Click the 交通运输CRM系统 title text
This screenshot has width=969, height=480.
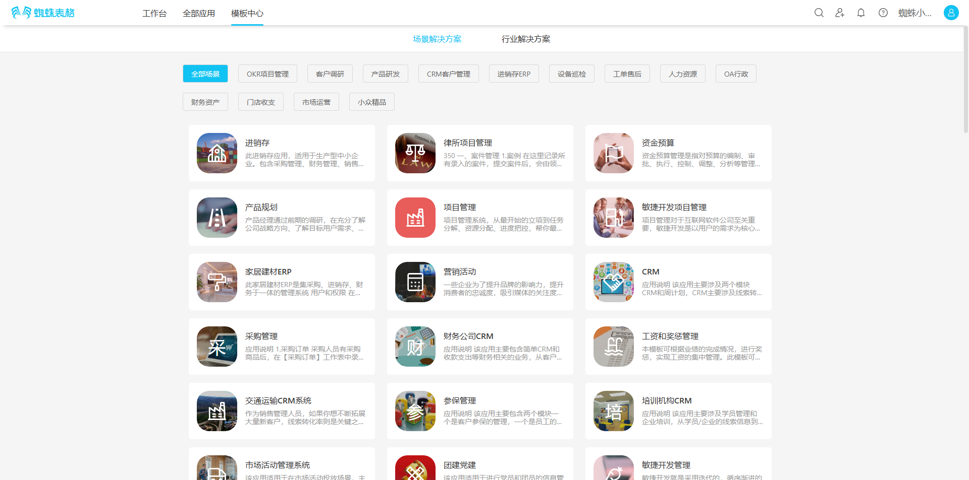click(278, 401)
